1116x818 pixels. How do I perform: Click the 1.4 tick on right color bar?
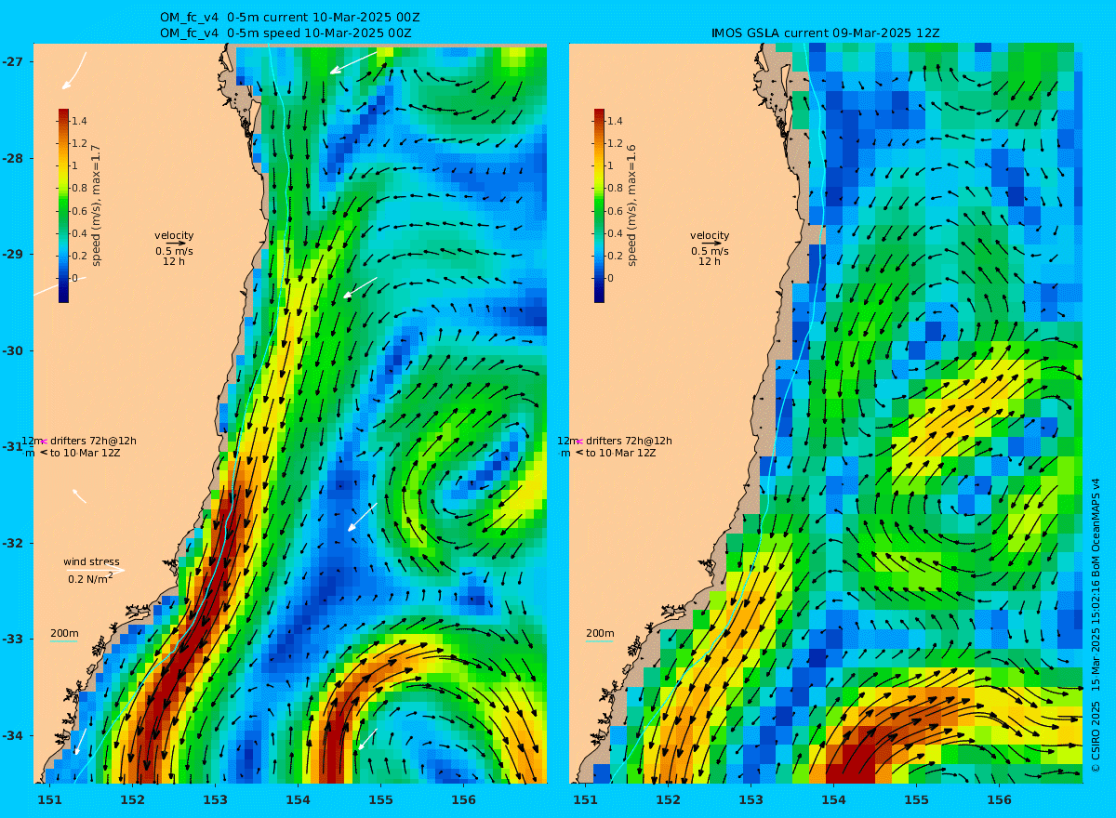coord(615,121)
